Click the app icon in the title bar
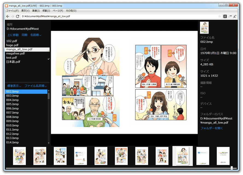 pos(6,6)
